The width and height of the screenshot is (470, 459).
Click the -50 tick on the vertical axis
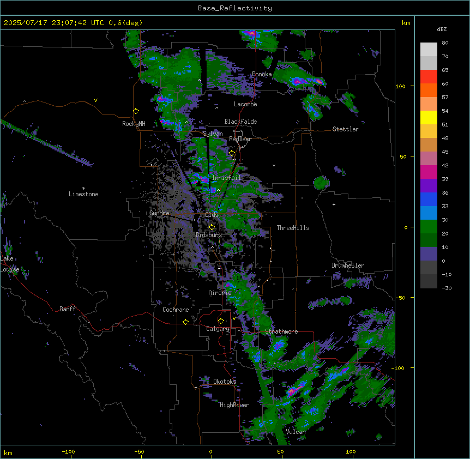click(400, 298)
